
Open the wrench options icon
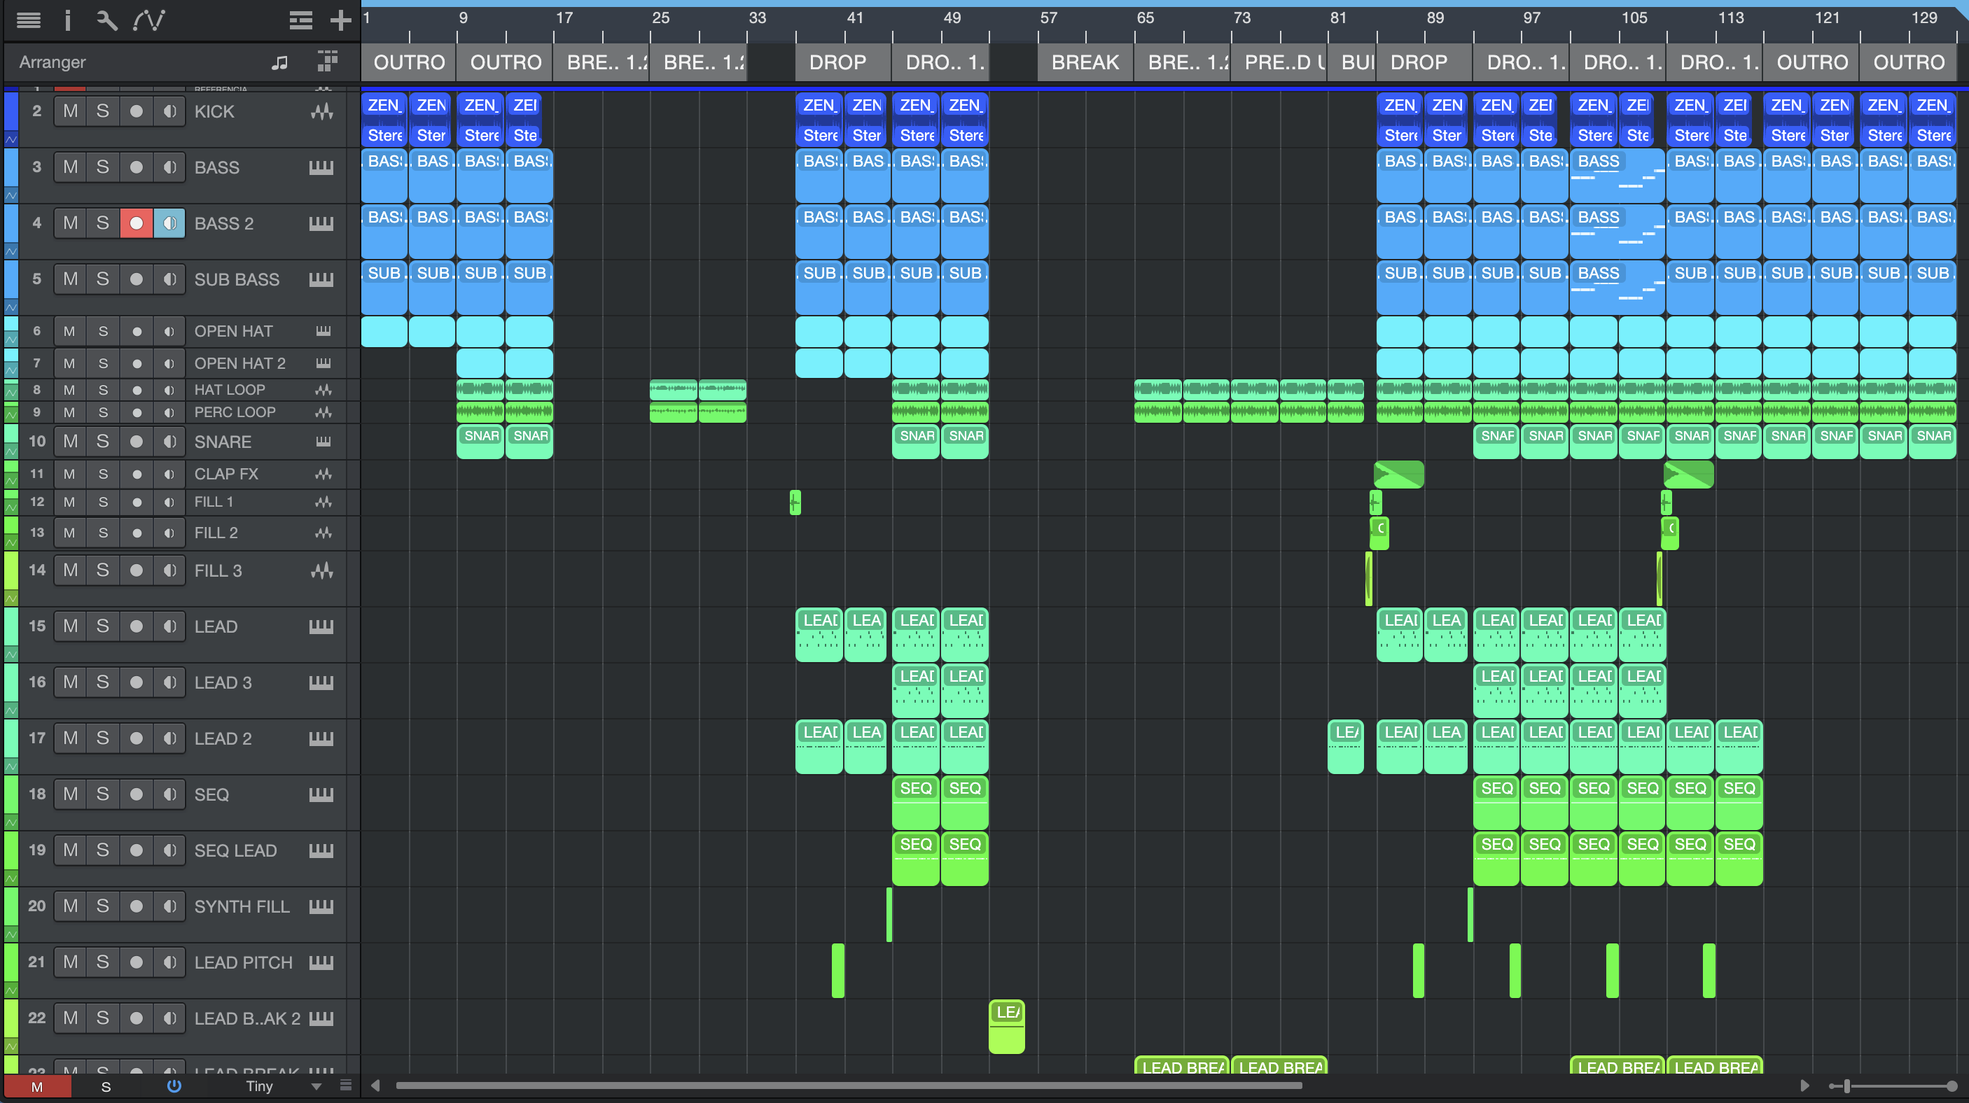(106, 20)
